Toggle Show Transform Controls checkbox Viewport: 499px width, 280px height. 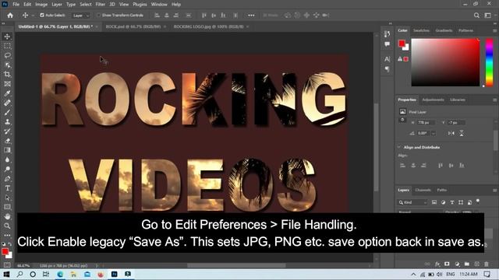pyautogui.click(x=99, y=15)
